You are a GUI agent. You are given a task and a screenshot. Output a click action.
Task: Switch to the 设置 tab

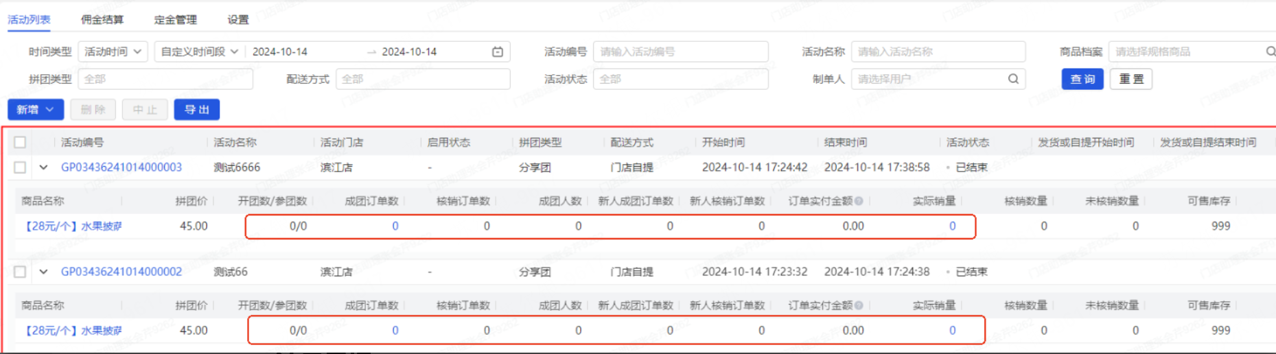(x=238, y=19)
